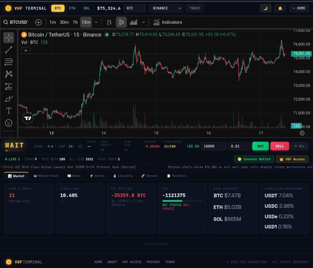Open footer ABOUT link

(x=112, y=262)
